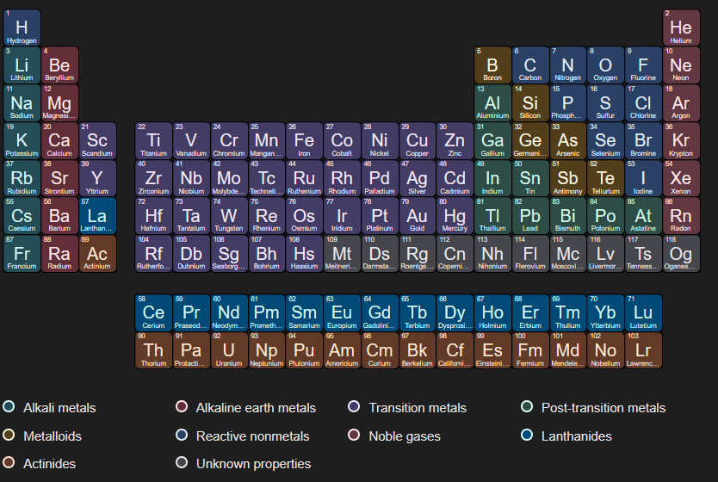Screen dimensions: 718x482
Task: Click the Oganesson (Og) element
Action: (x=681, y=254)
